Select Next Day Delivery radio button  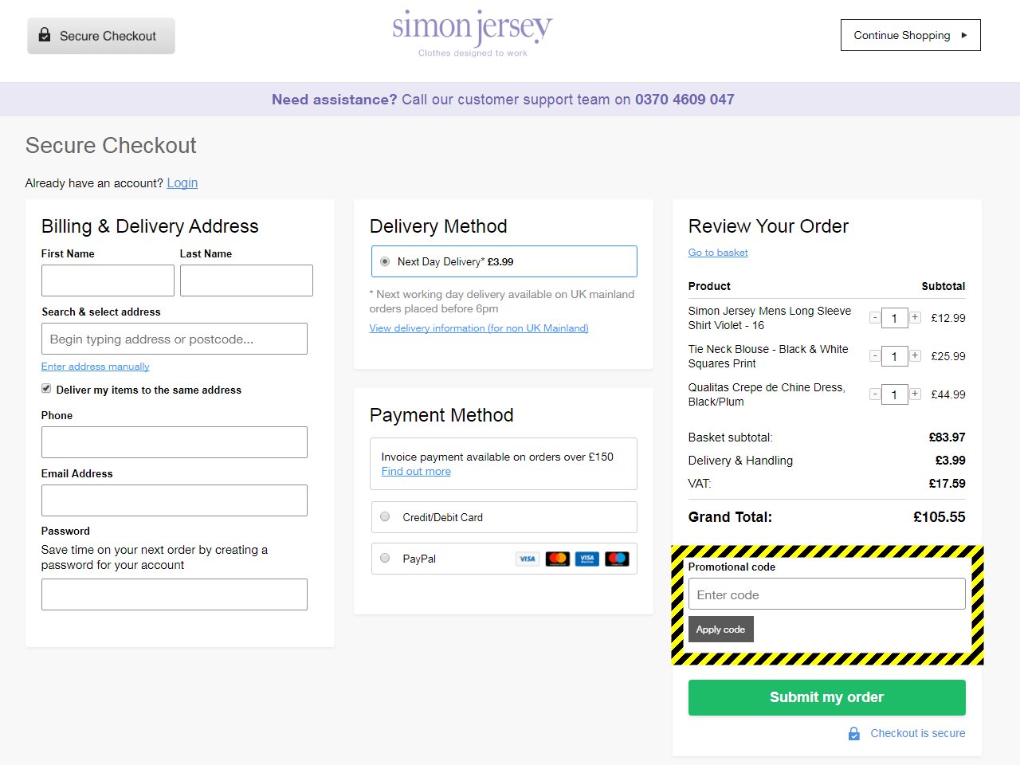(x=385, y=261)
